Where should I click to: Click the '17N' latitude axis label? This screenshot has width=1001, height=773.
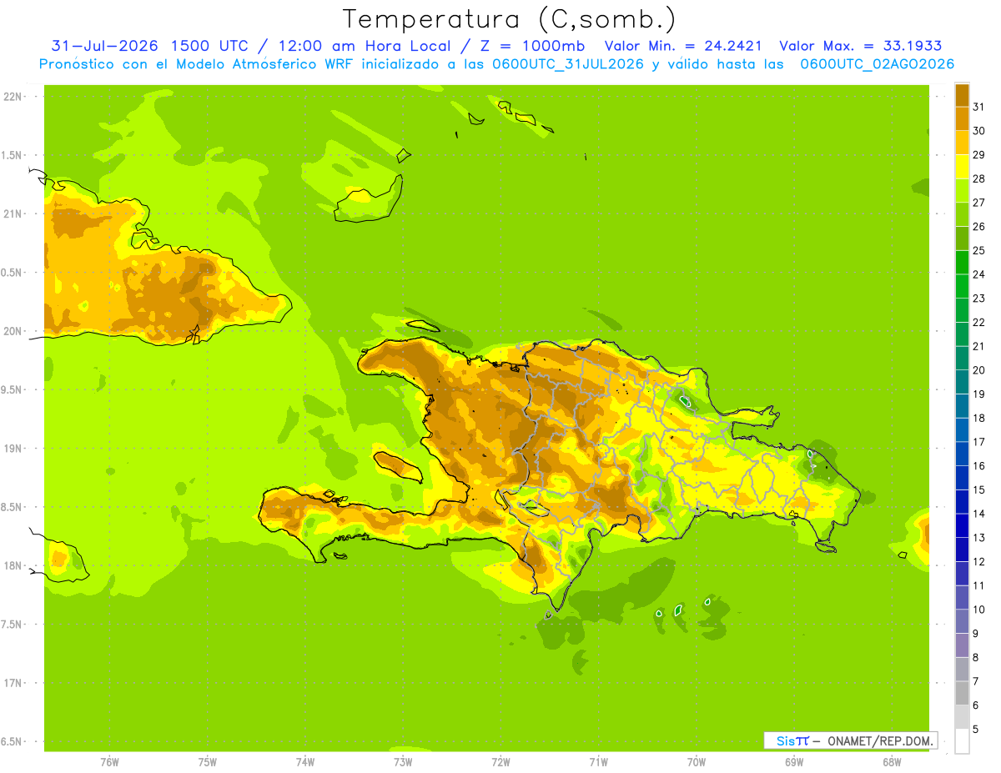(x=12, y=683)
